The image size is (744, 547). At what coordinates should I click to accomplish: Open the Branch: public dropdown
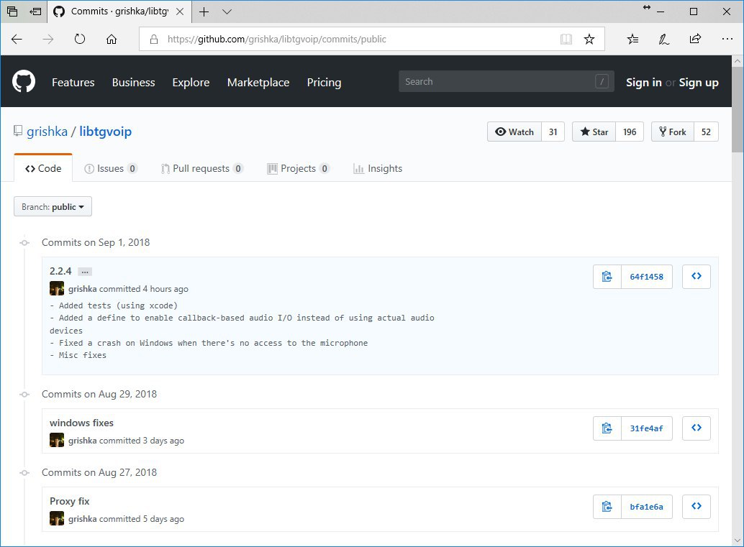tap(53, 207)
